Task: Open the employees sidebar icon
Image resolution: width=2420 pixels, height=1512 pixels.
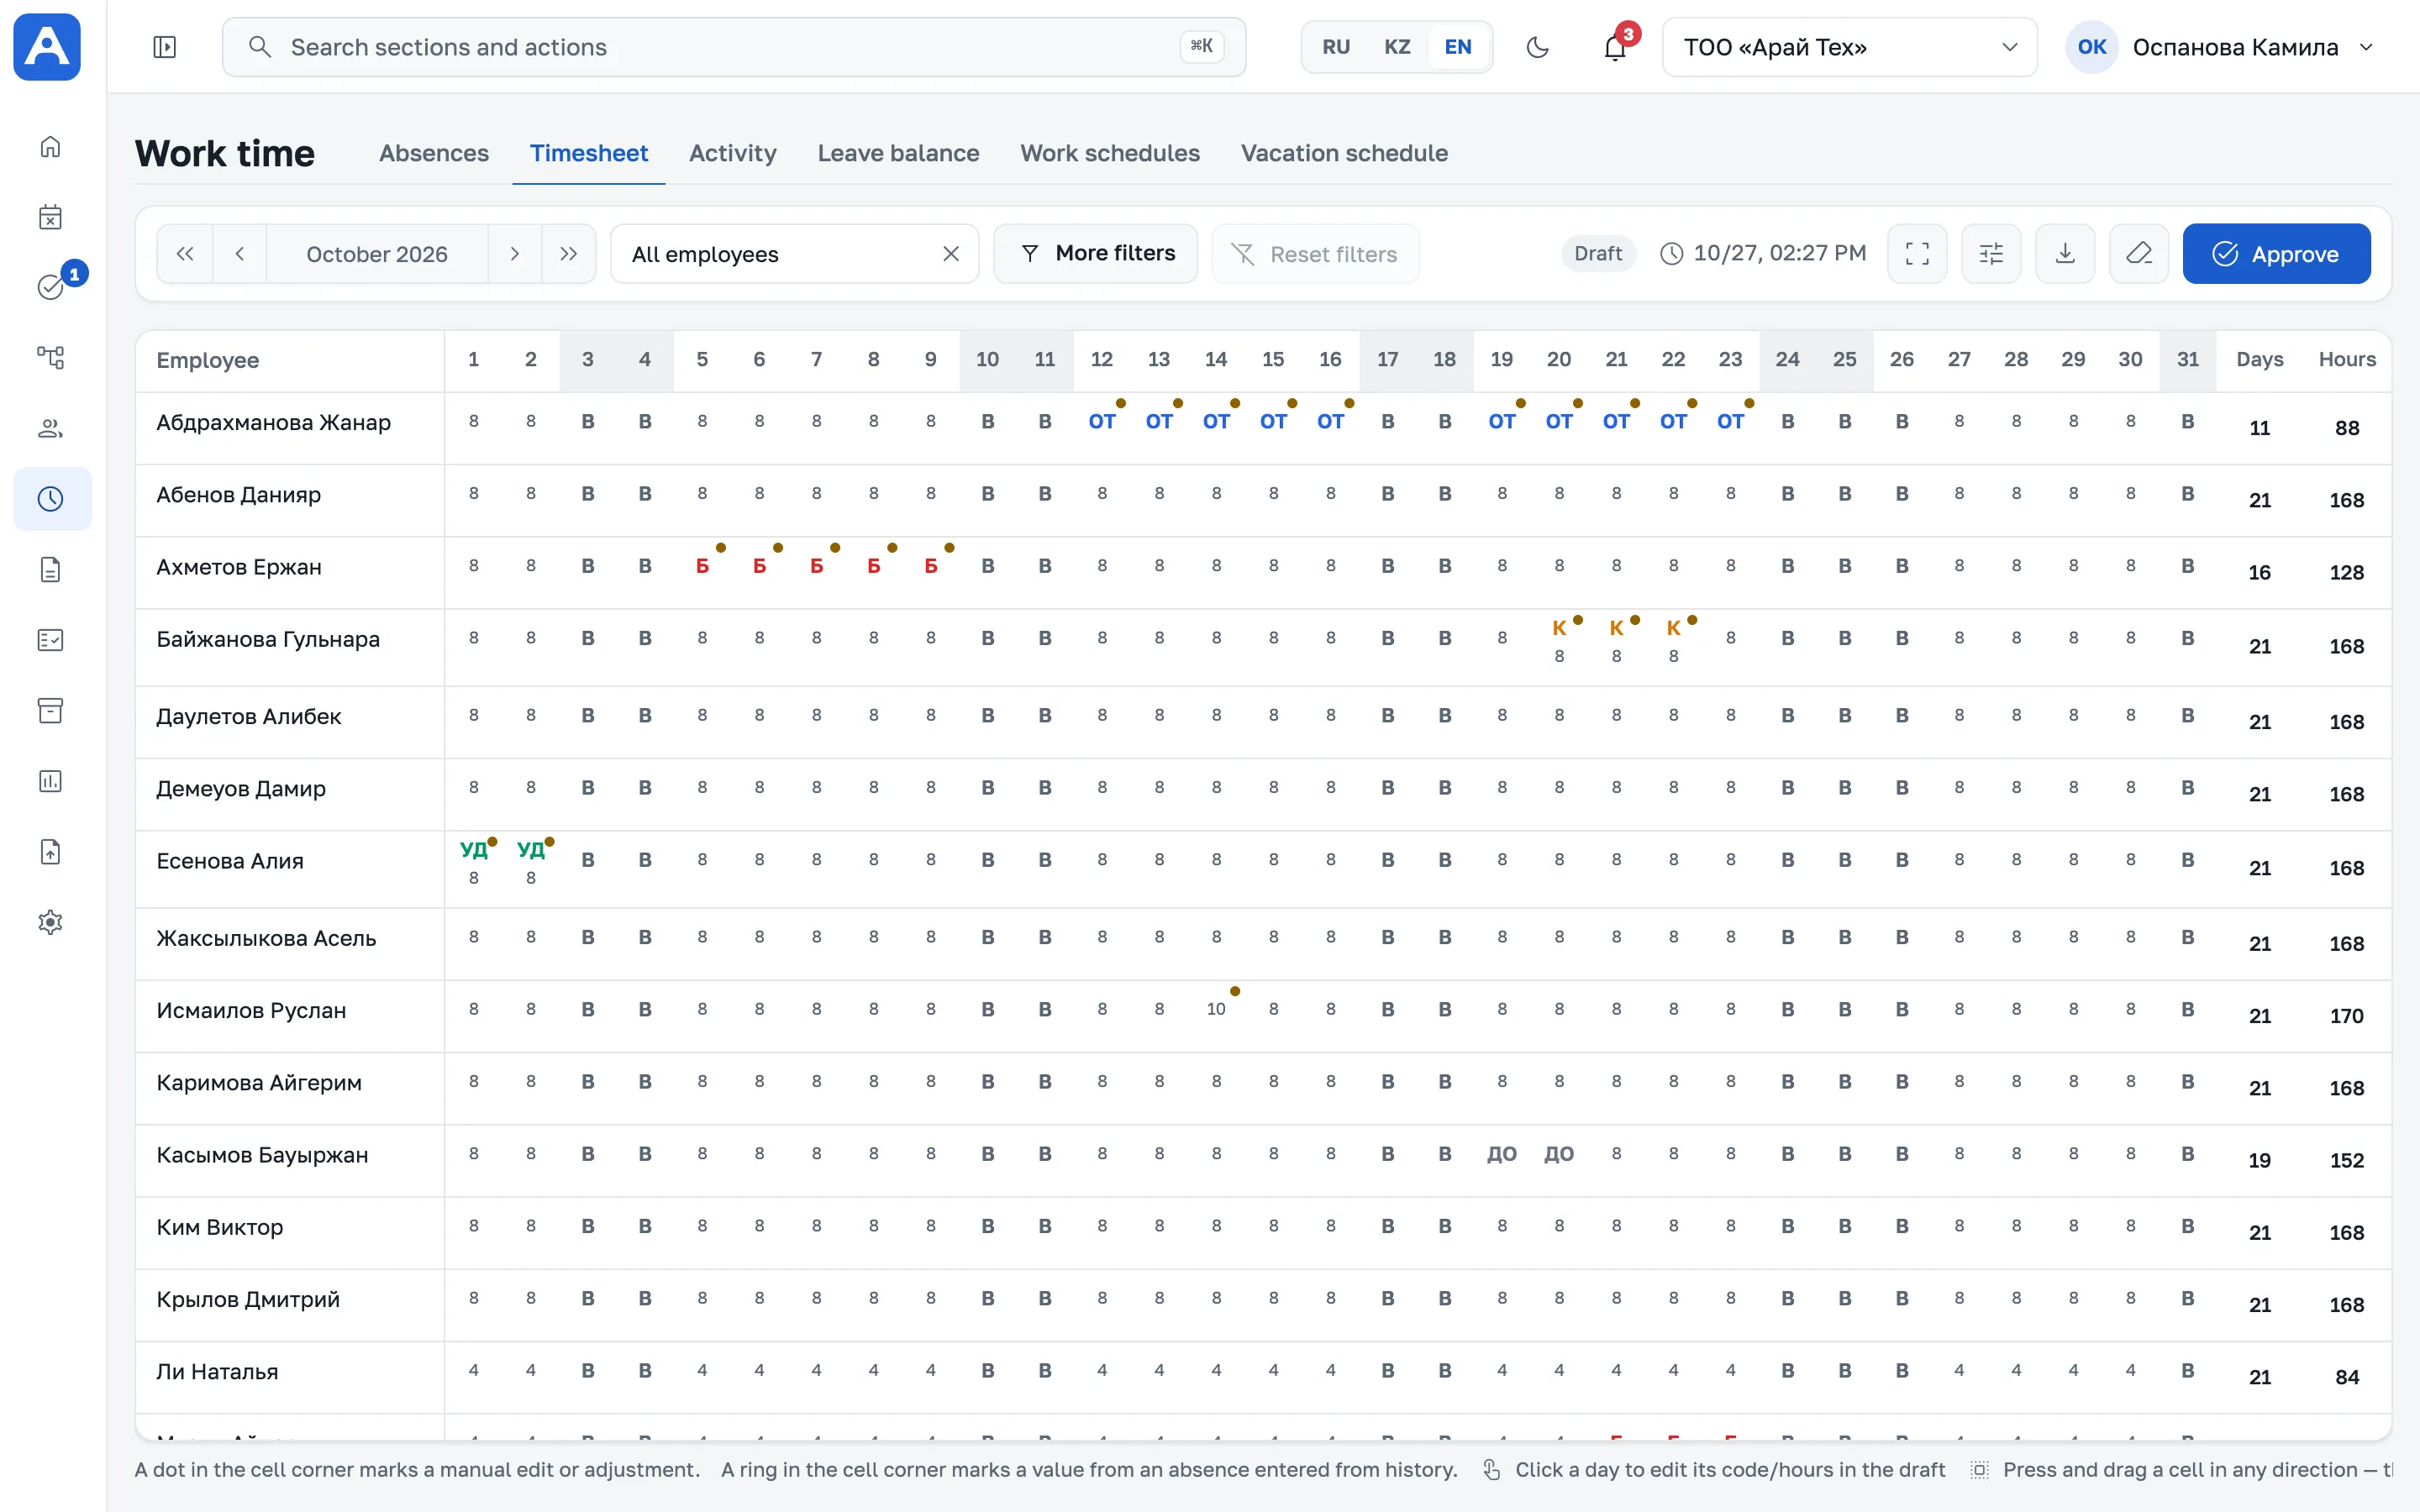Action: pos(50,428)
